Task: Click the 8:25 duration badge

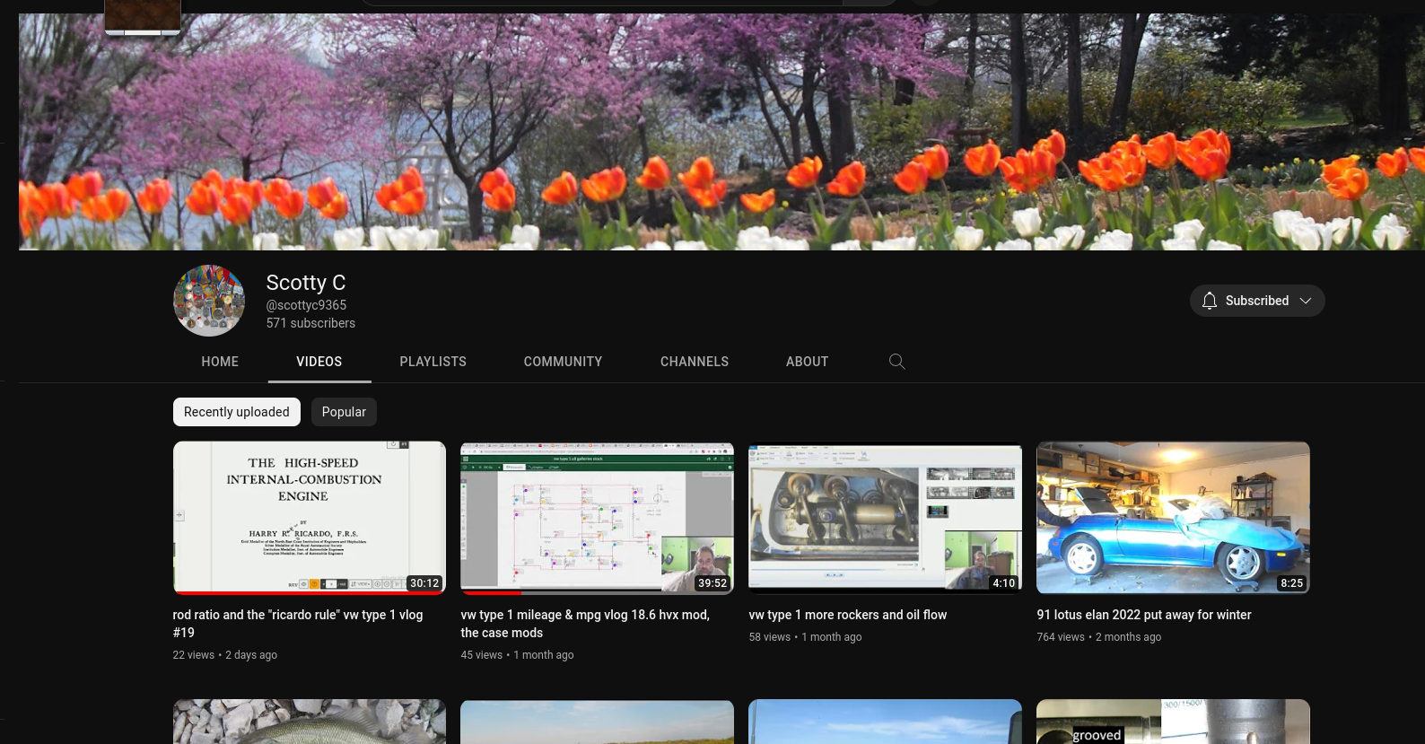Action: (x=1291, y=583)
